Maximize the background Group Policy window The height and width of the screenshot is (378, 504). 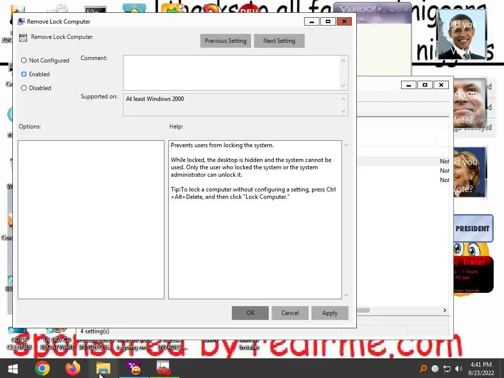[x=425, y=85]
